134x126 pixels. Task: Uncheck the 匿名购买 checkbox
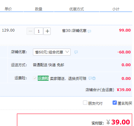click(115, 103)
